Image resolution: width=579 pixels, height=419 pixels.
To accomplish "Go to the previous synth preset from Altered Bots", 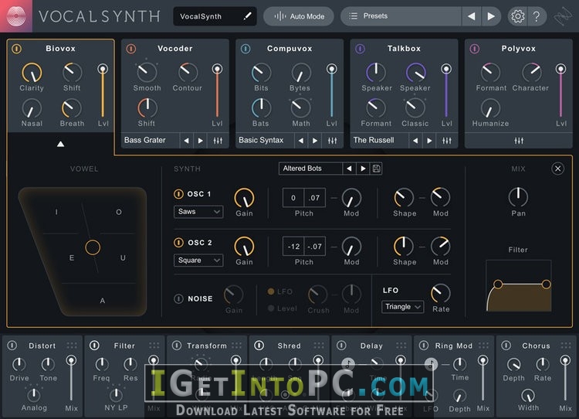I will pos(349,169).
